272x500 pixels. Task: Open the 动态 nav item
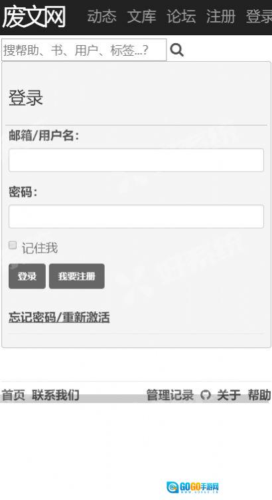pos(102,16)
